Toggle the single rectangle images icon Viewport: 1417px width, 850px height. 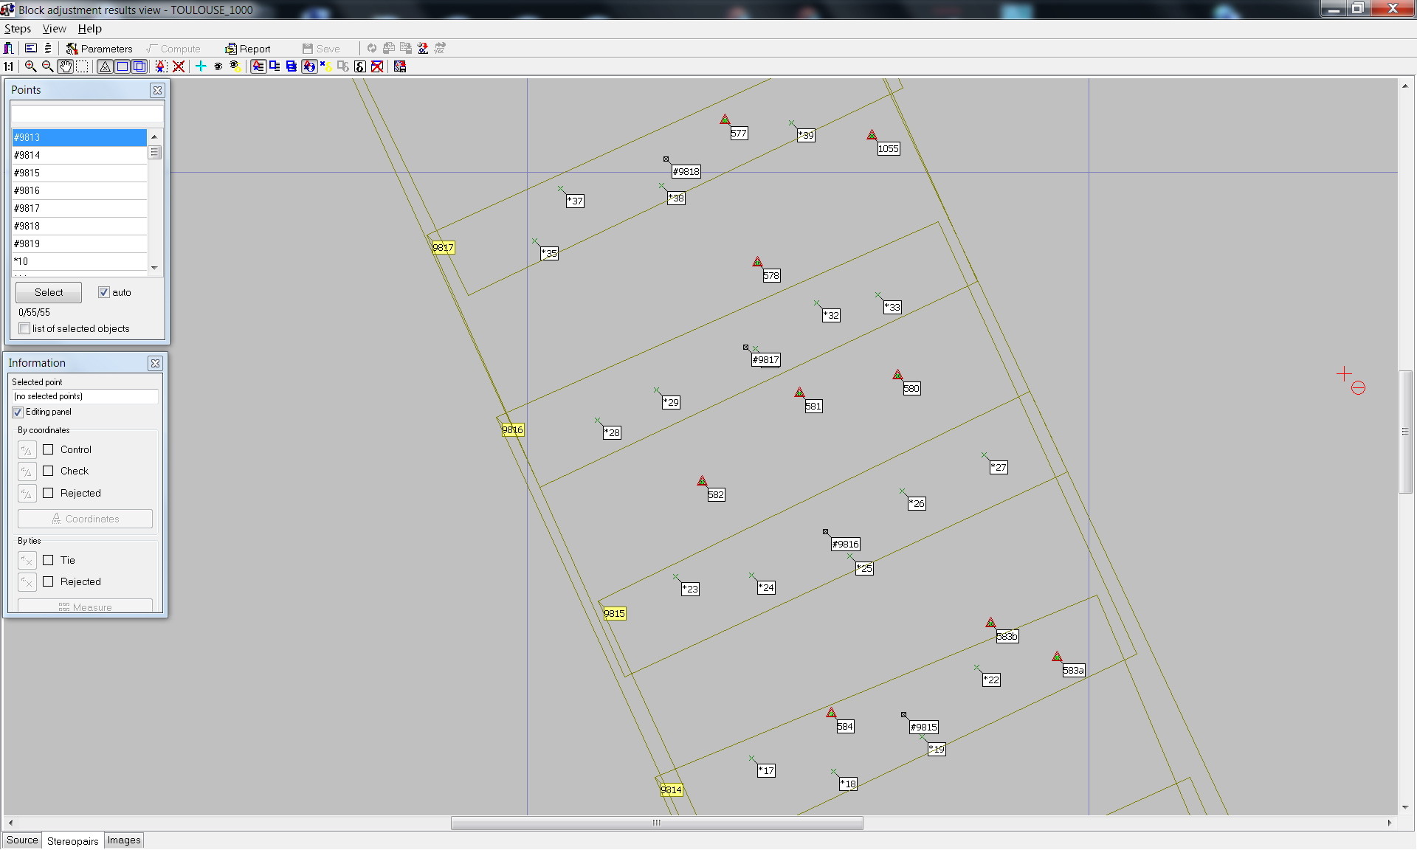pos(122,66)
